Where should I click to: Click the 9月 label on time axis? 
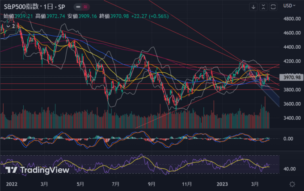point(152,183)
